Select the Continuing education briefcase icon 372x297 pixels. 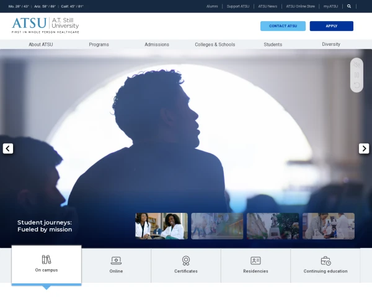click(325, 260)
